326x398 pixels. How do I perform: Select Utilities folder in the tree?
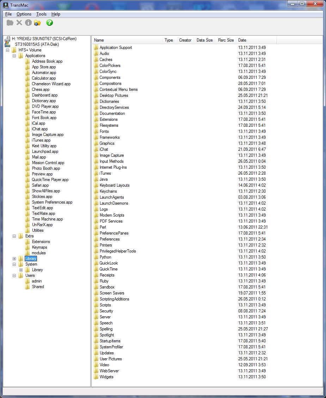pyautogui.click(x=38, y=230)
